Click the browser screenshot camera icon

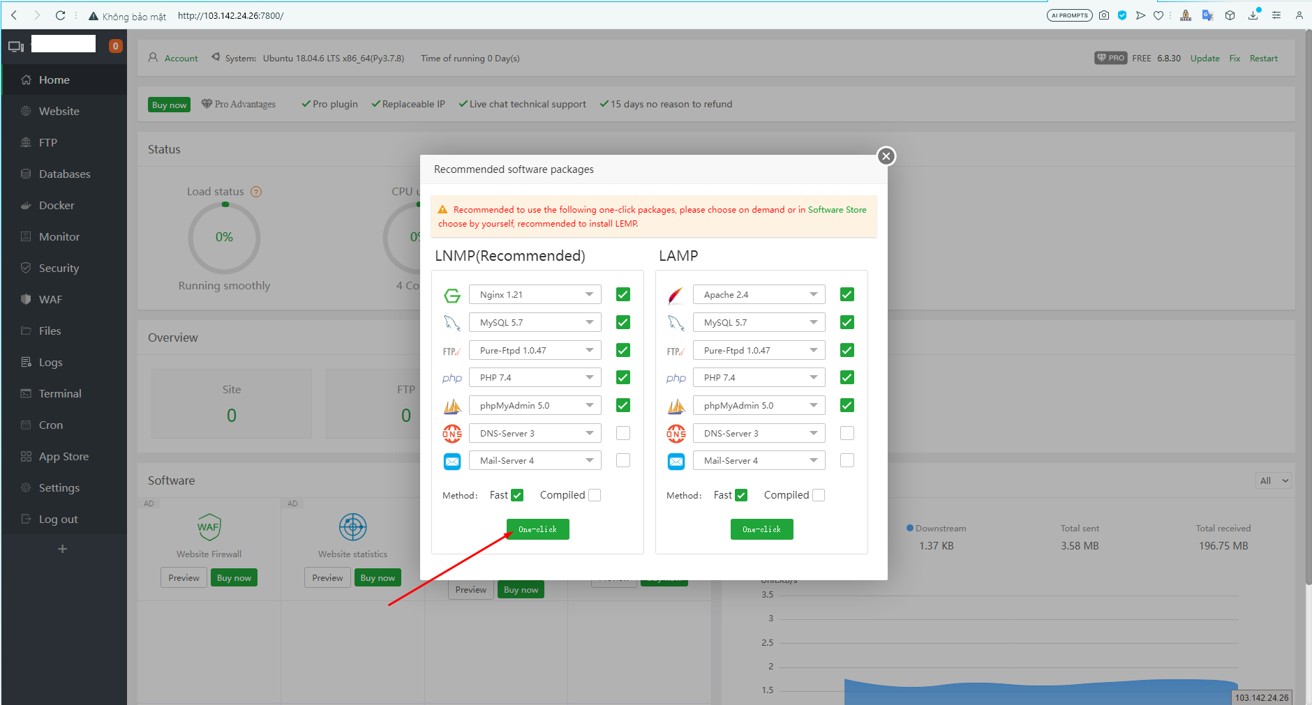1104,15
